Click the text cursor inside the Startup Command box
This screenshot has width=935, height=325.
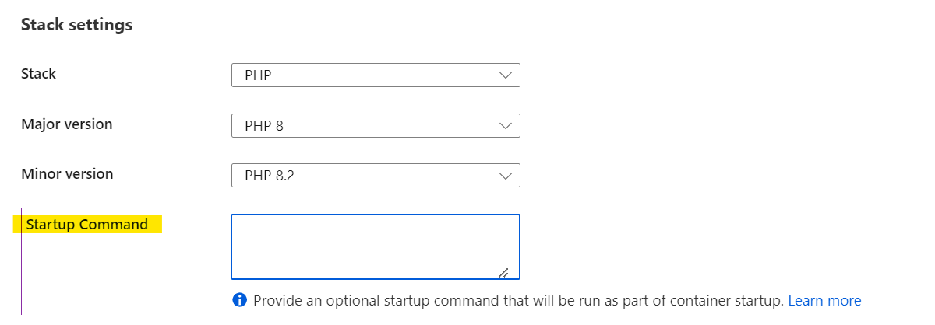(242, 231)
